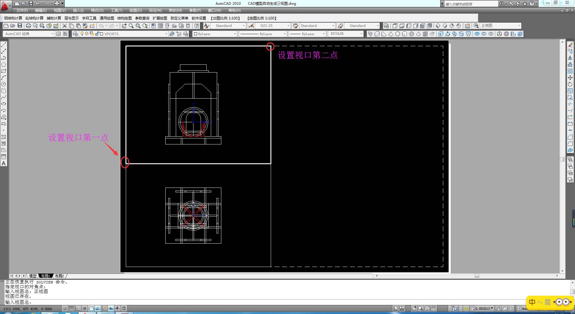Open the ByLayer color control dropdown

215,34
